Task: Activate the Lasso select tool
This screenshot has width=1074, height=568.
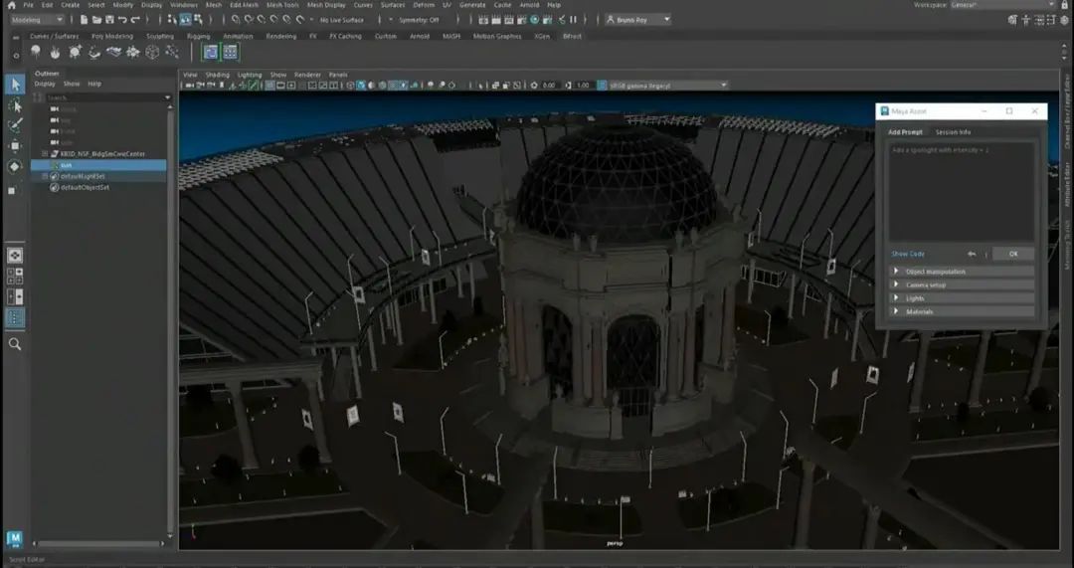Action: pos(15,104)
